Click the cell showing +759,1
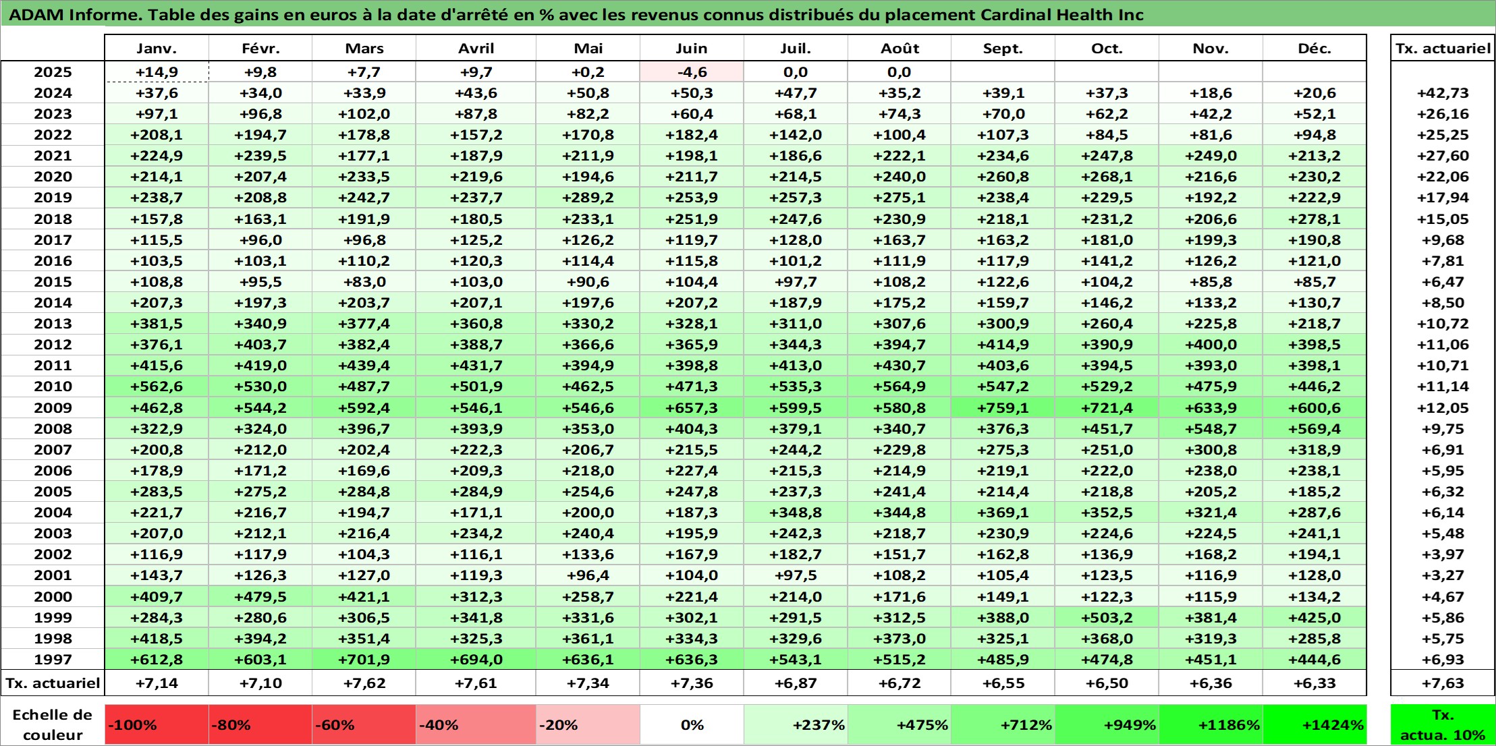 pyautogui.click(x=1003, y=408)
